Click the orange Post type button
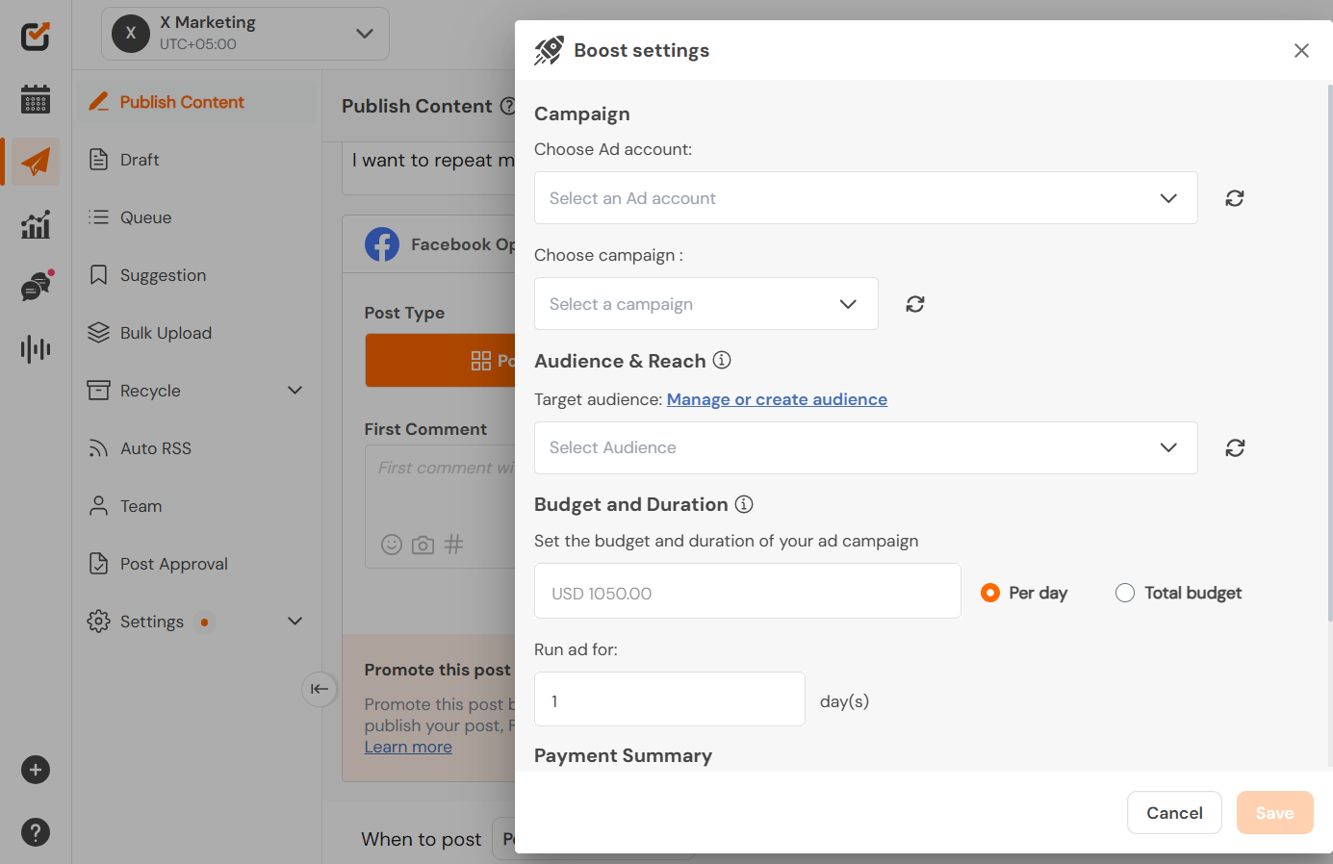The width and height of the screenshot is (1333, 864). coord(440,361)
